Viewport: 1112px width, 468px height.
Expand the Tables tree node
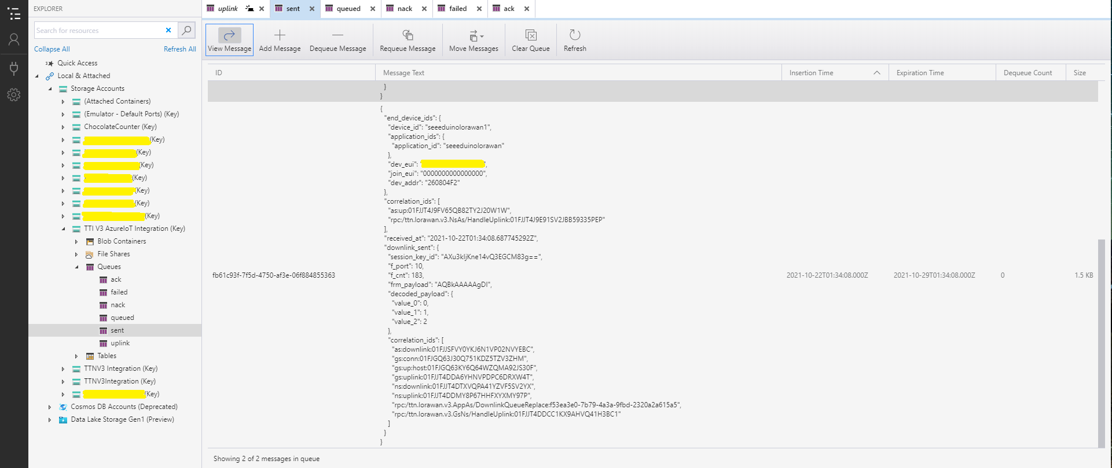tap(76, 356)
